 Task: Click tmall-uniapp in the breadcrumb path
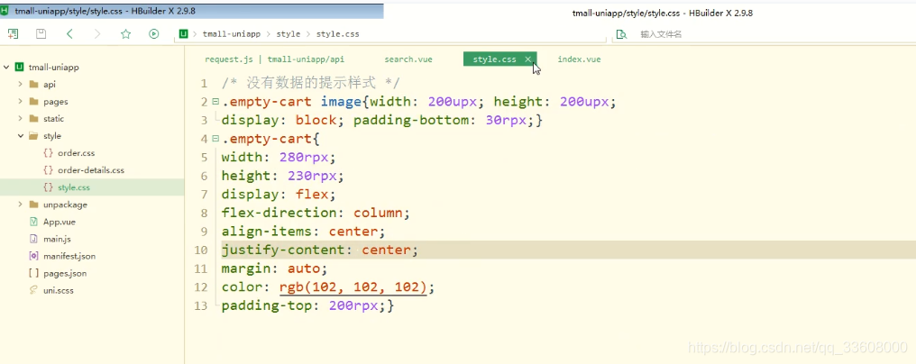[x=232, y=34]
